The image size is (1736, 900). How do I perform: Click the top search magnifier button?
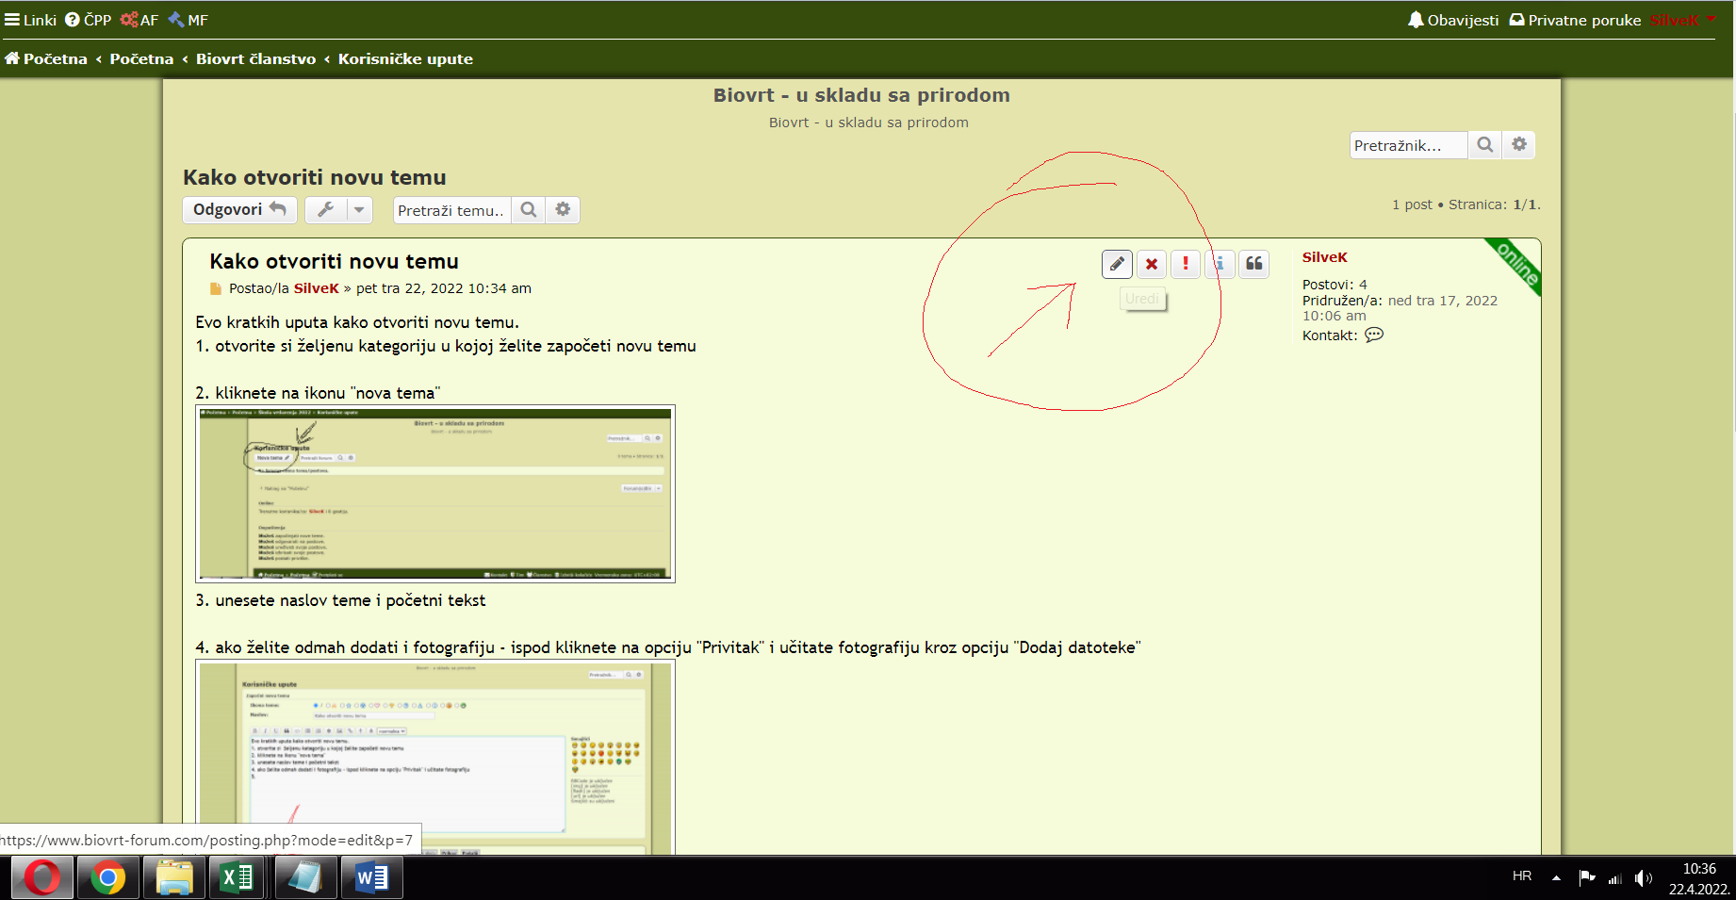pos(1485,145)
